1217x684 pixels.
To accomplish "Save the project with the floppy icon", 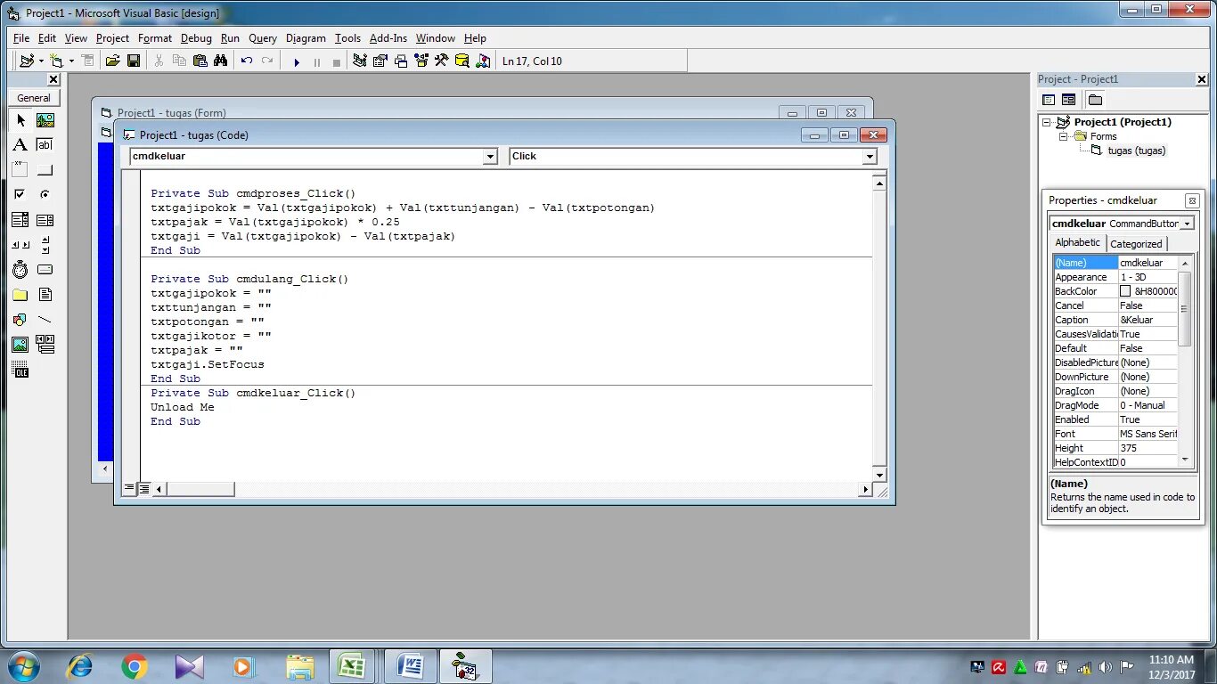I will click(x=134, y=61).
